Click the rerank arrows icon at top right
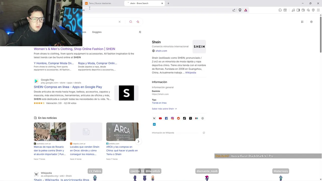 pos(302,22)
